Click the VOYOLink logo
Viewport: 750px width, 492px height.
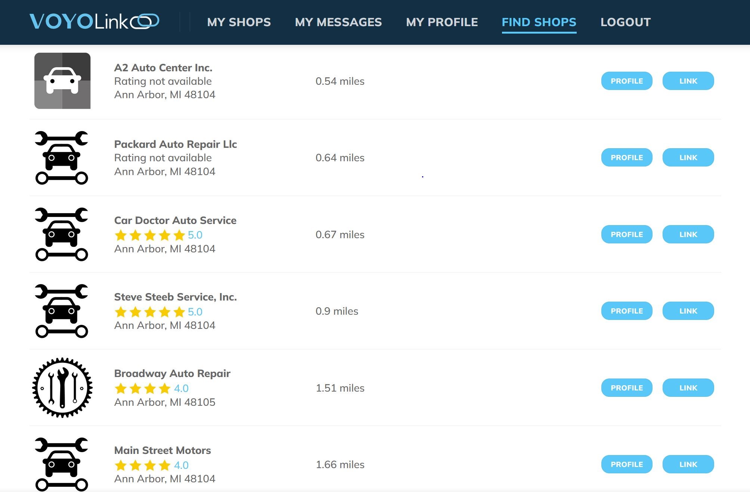[94, 22]
